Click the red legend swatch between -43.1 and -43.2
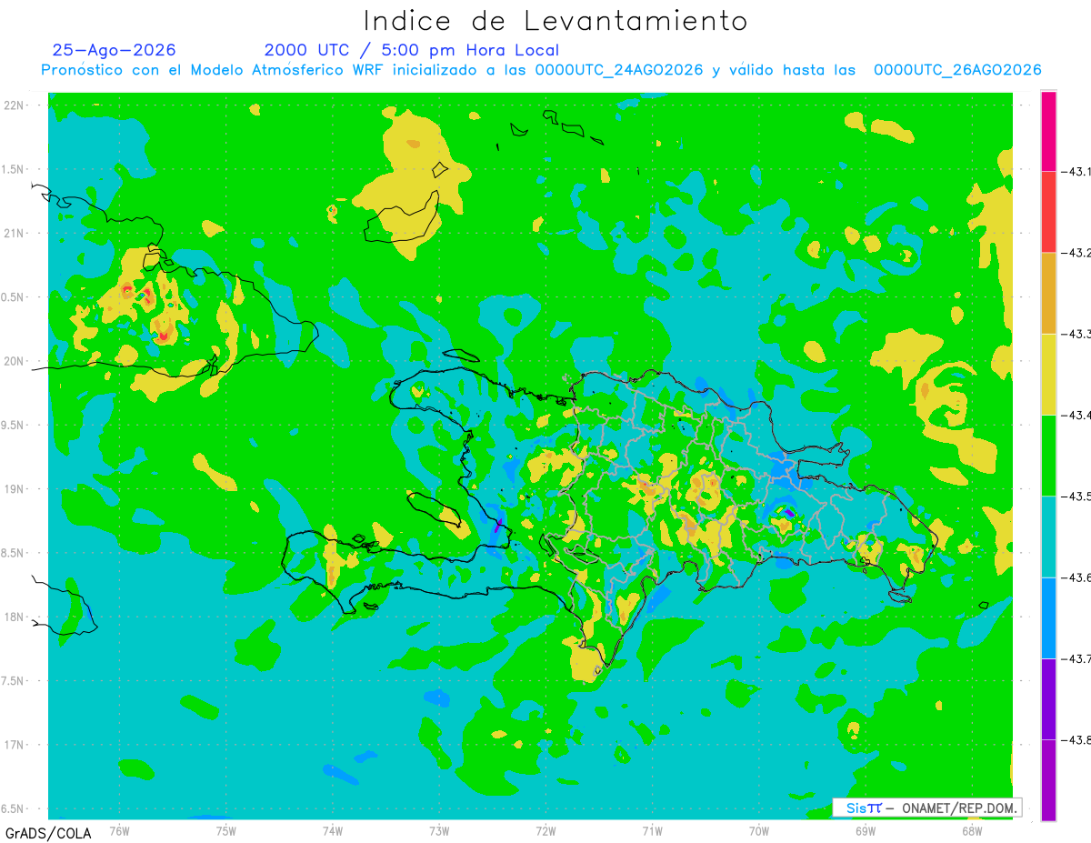 pos(1048,212)
